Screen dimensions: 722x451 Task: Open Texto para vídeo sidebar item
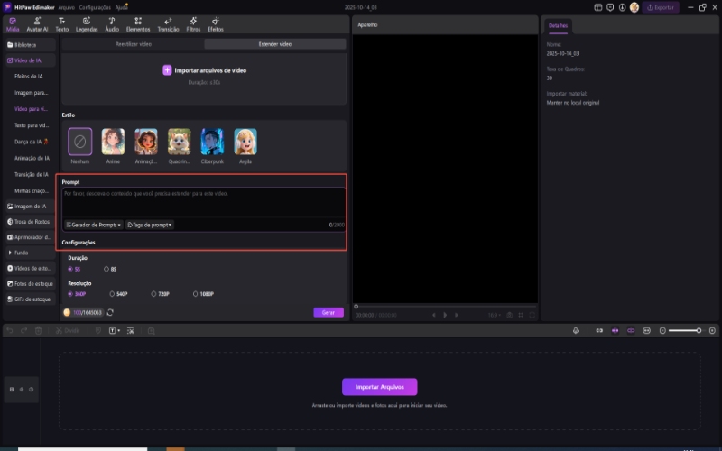pyautogui.click(x=32, y=125)
